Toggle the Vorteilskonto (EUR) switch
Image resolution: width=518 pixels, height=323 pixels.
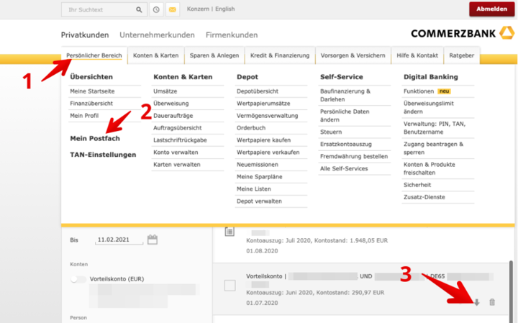point(78,279)
